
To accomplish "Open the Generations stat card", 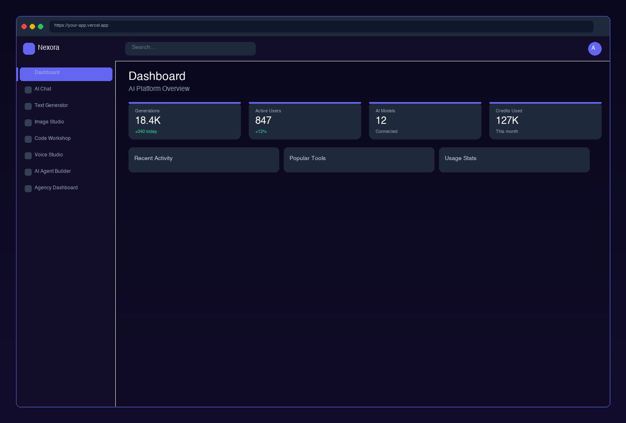I will coord(185,121).
